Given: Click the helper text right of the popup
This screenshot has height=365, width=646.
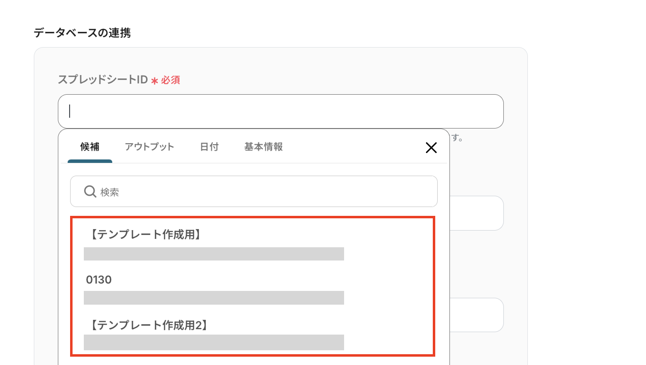Looking at the screenshot, I should [457, 138].
